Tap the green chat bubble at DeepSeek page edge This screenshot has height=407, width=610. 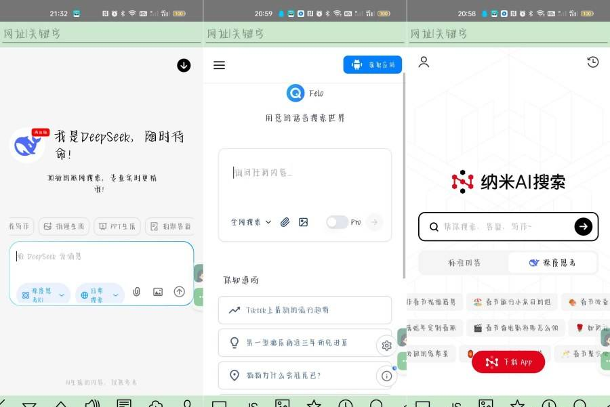tap(199, 297)
